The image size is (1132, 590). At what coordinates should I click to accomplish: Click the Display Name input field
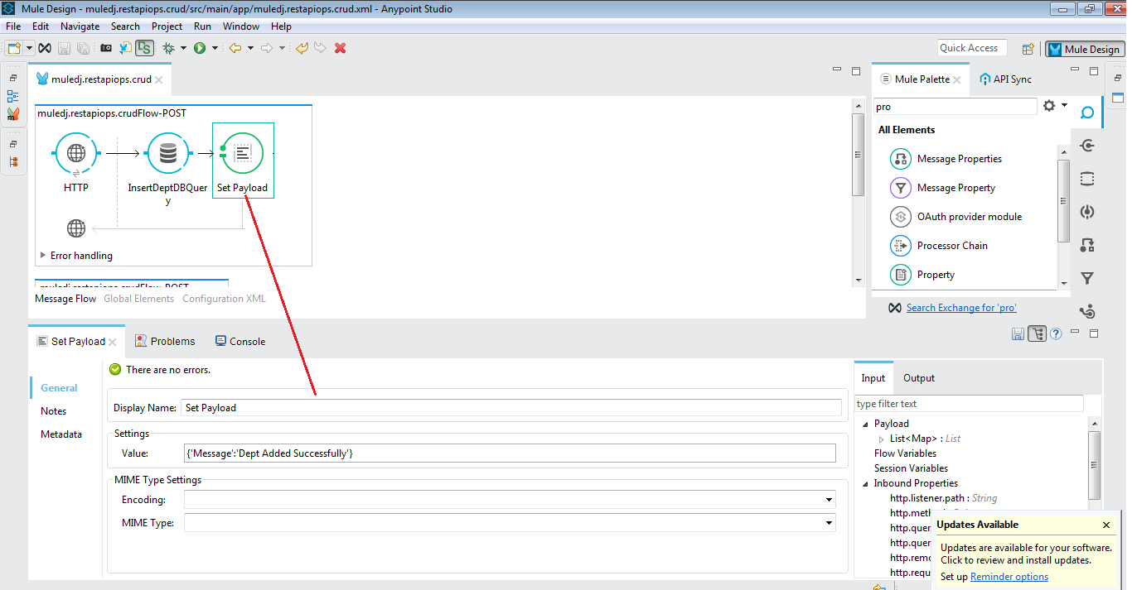click(x=511, y=407)
